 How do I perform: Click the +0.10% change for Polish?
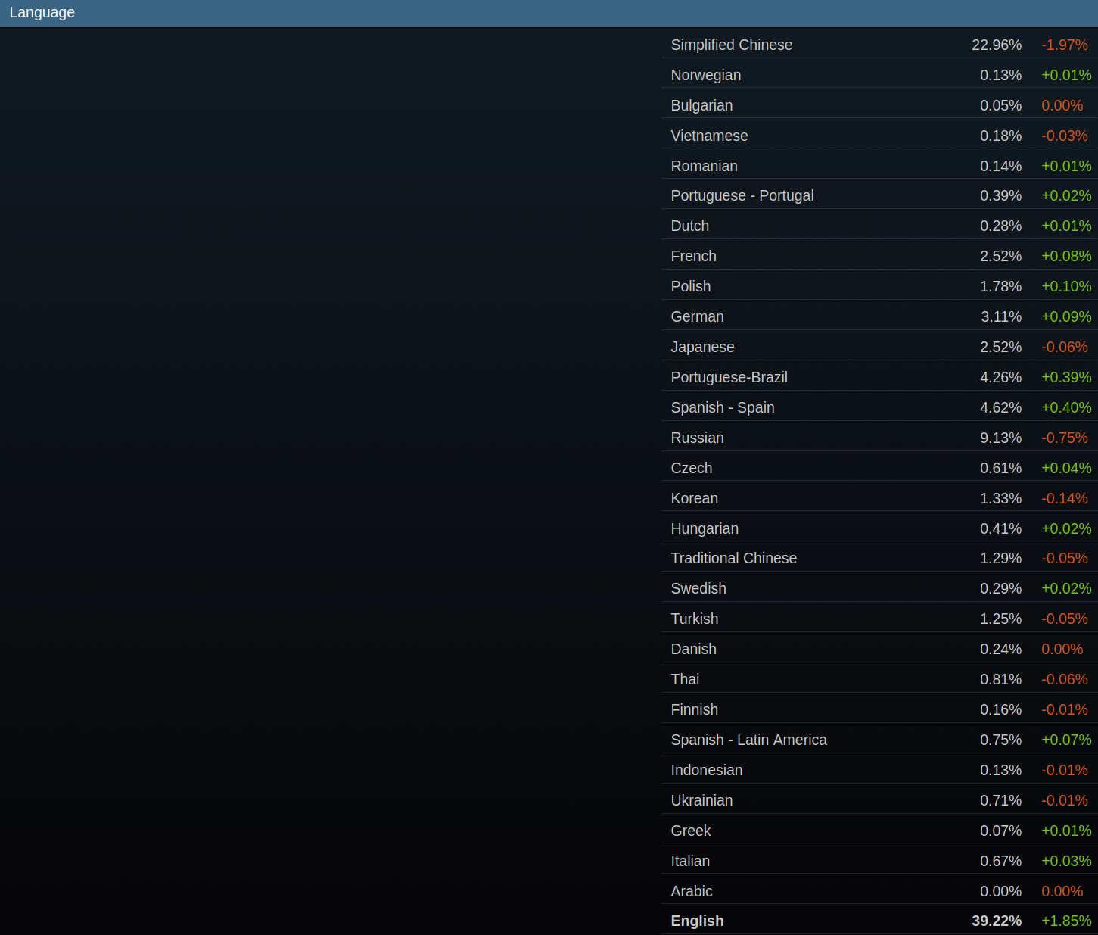pyautogui.click(x=1066, y=286)
